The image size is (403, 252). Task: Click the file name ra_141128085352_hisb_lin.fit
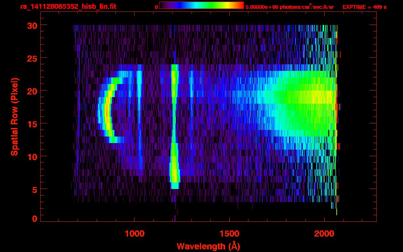pyautogui.click(x=68, y=7)
